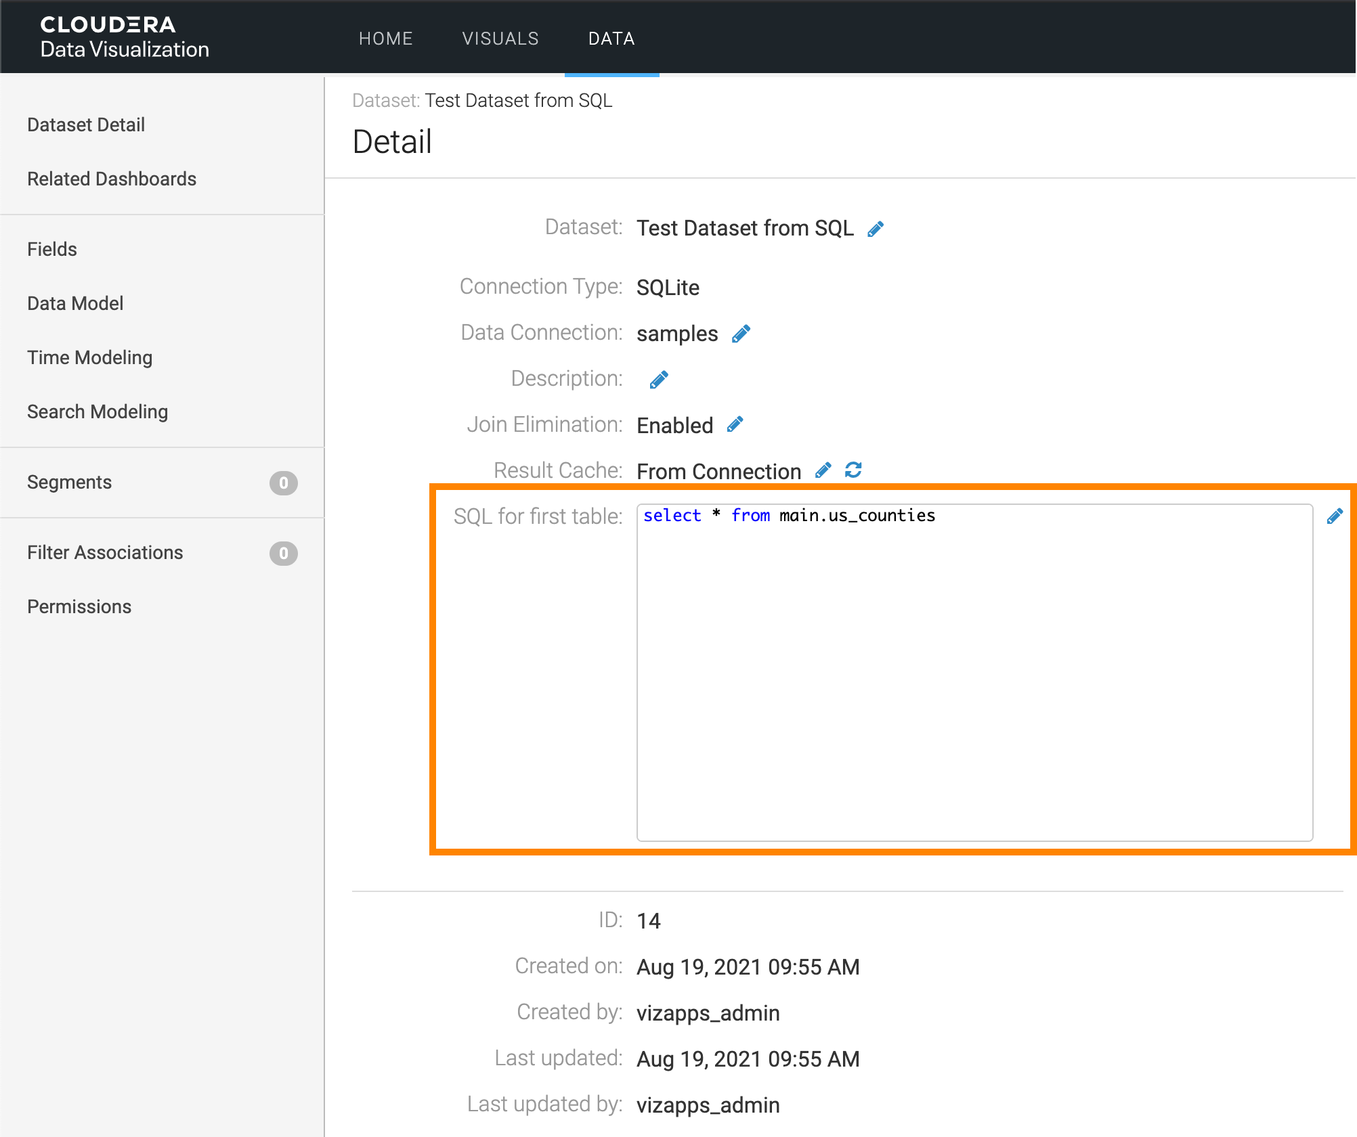Viewport: 1357px width, 1137px height.
Task: Show the Segments list
Action: click(x=69, y=482)
